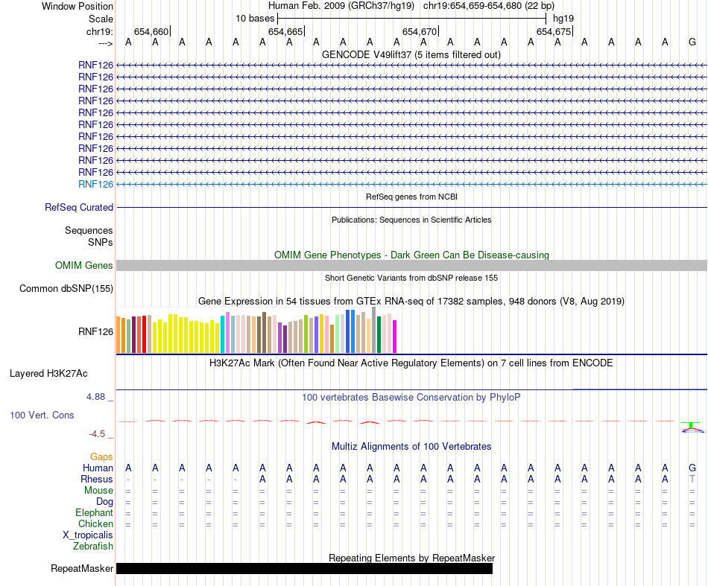Image resolution: width=708 pixels, height=586 pixels.
Task: Click the GENCODE V49lift37 track title
Action: (x=411, y=54)
